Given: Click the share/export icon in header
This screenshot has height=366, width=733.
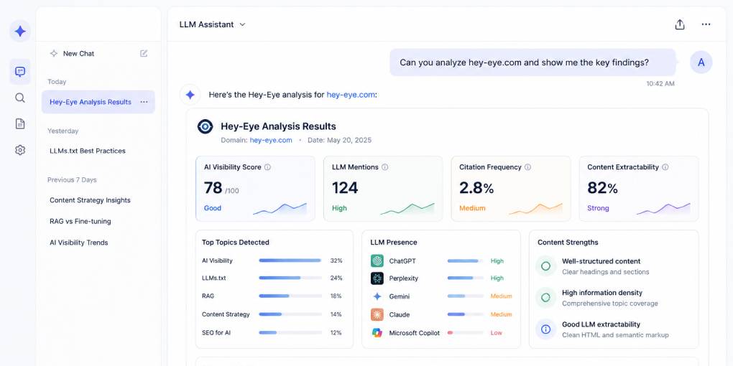Looking at the screenshot, I should 680,24.
